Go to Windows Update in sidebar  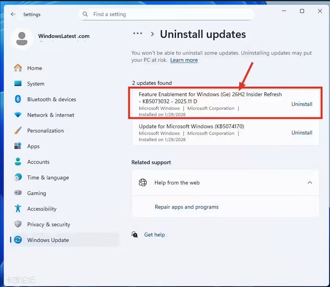pyautogui.click(x=48, y=240)
